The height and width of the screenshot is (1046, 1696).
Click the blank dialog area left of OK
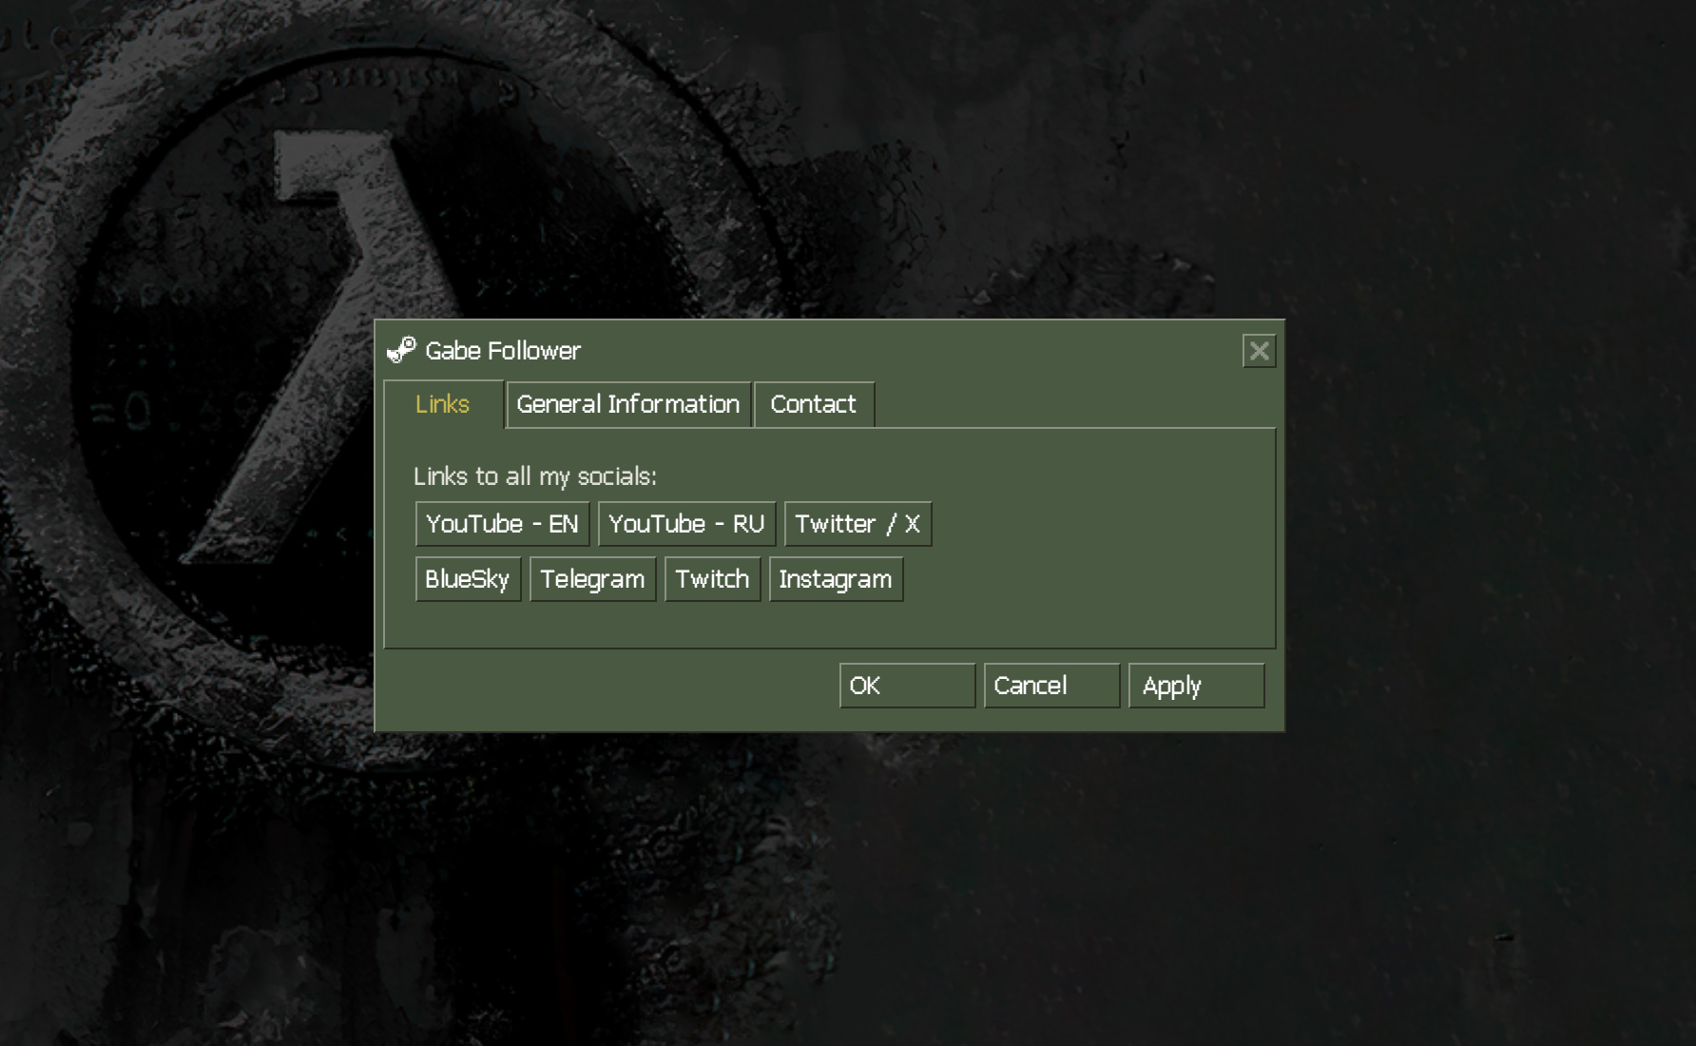[x=608, y=687]
